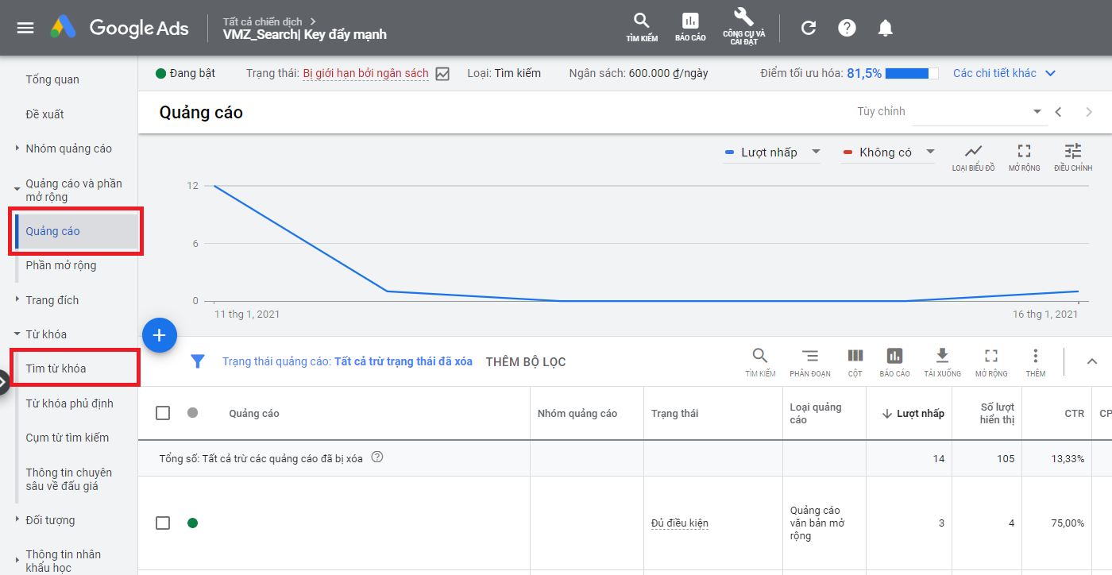Click the blue plus create button

point(159,335)
